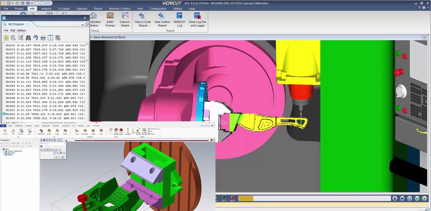Viewport: 431px width, 211px height.
Task: Click the NC check mark icon in toolbar
Action: click(21, 38)
